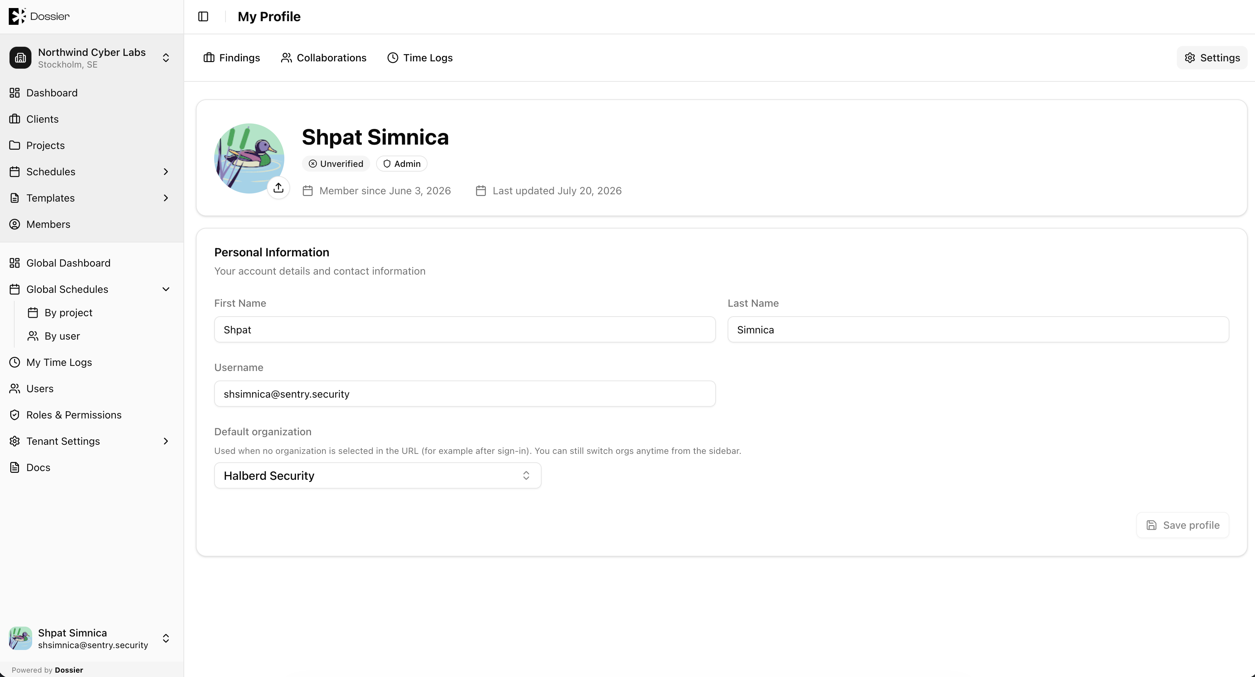Click the Dossier logo icon
This screenshot has width=1255, height=677.
[x=17, y=16]
